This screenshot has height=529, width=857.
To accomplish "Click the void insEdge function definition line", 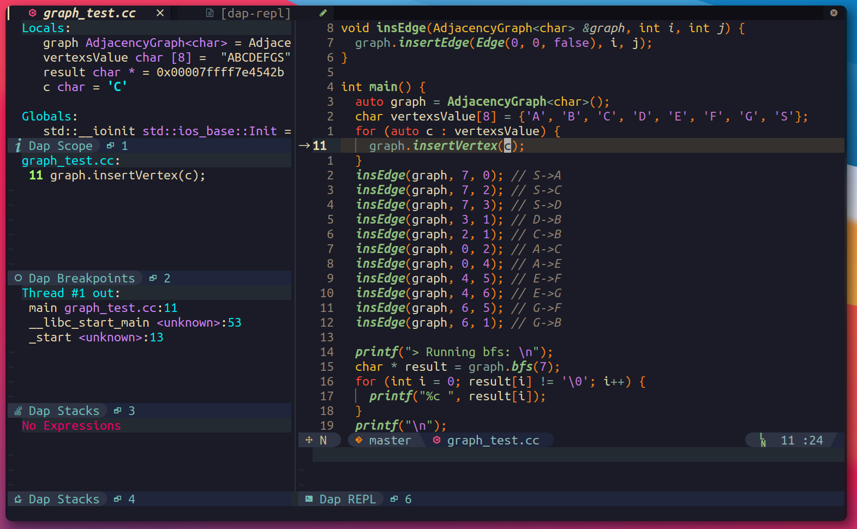I will [543, 28].
